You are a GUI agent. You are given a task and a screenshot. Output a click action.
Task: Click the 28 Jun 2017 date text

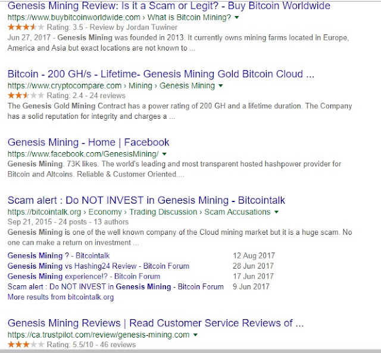click(253, 266)
